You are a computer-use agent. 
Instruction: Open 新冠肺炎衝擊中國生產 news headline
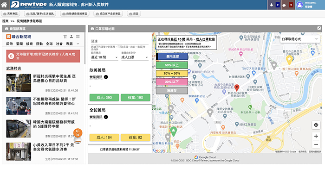pos(54,79)
